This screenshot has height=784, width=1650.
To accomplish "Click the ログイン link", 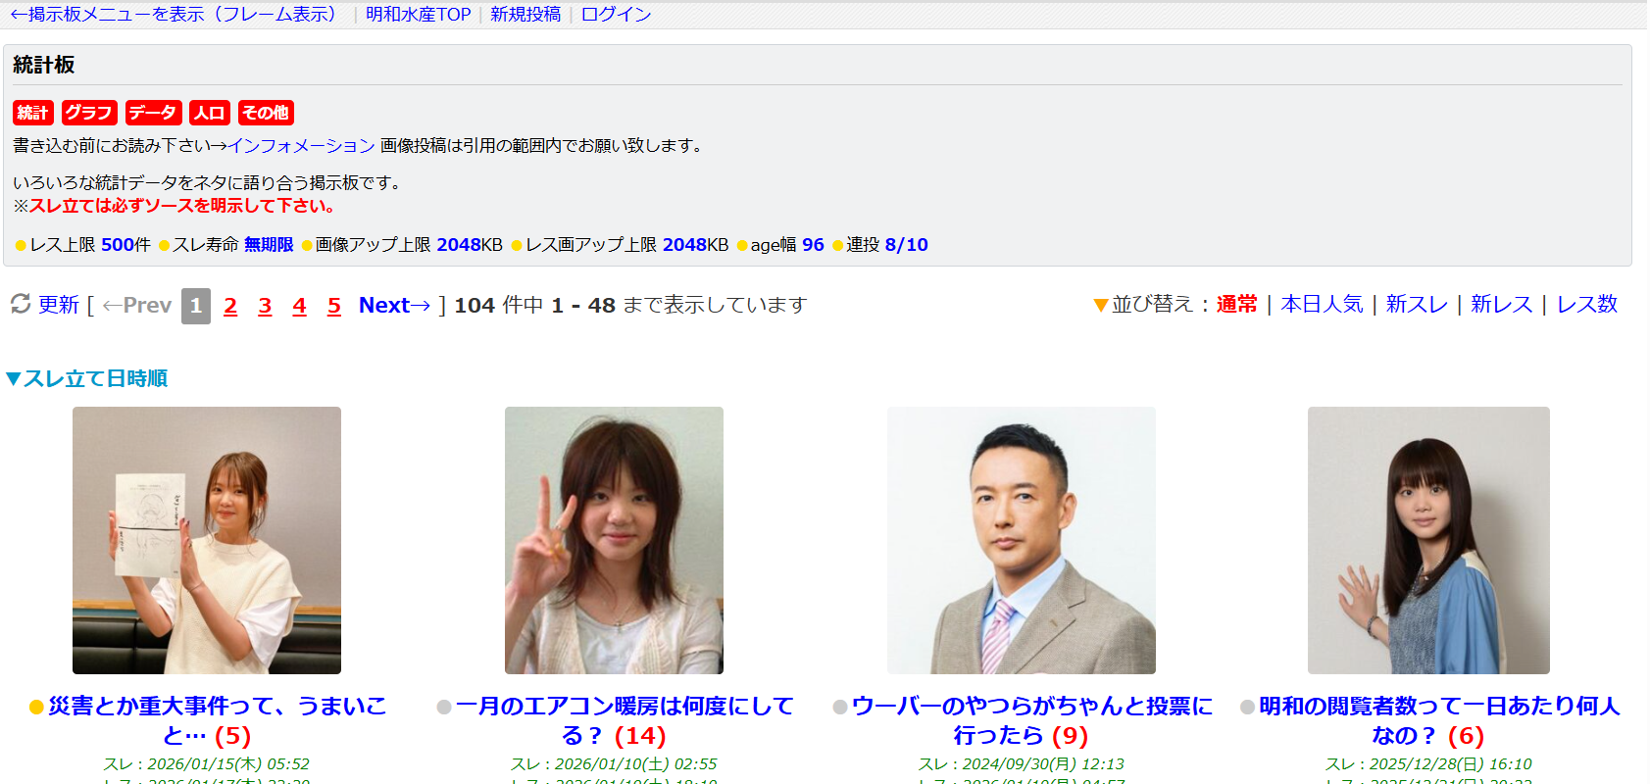I will pyautogui.click(x=616, y=15).
